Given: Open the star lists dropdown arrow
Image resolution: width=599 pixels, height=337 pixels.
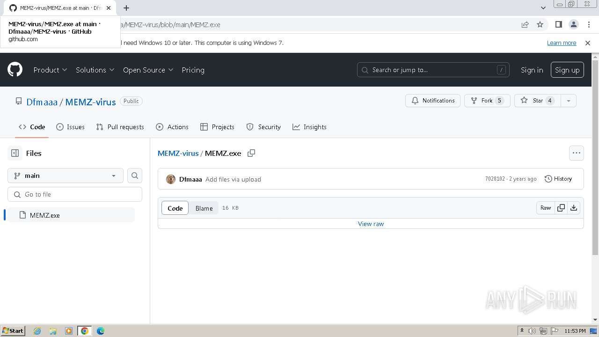Looking at the screenshot, I should coord(569,101).
